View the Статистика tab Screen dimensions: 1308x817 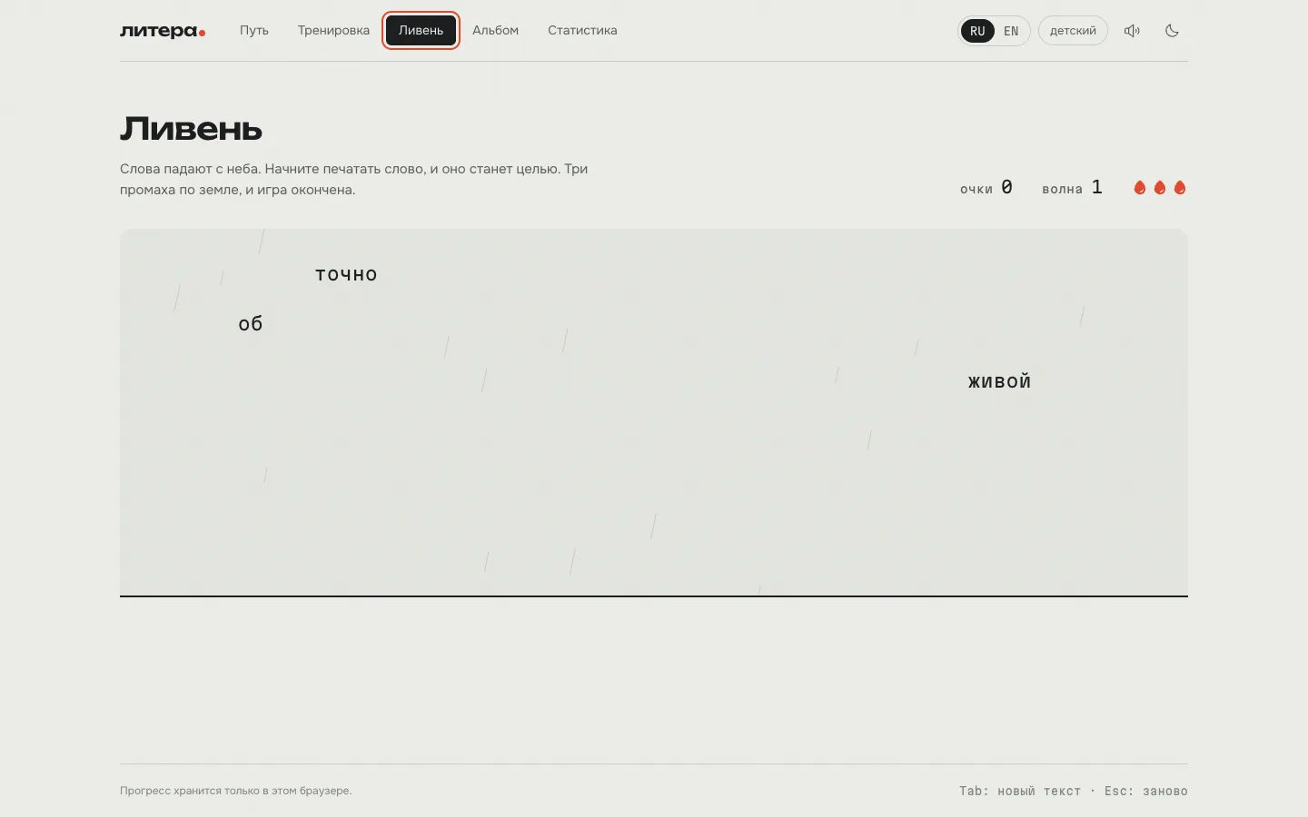[582, 31]
